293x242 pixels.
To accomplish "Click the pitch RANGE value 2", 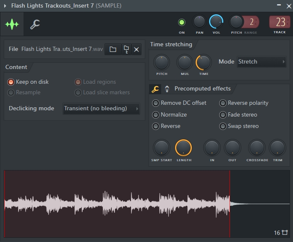I will (x=251, y=22).
